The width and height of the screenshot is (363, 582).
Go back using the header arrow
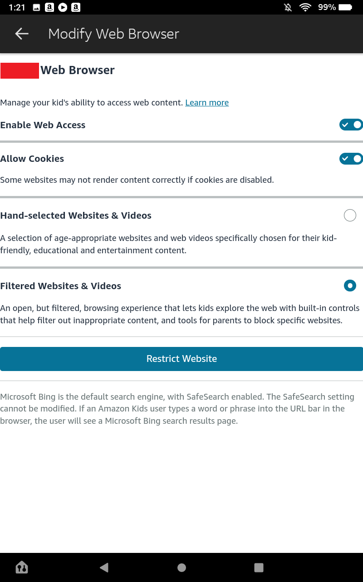click(22, 34)
